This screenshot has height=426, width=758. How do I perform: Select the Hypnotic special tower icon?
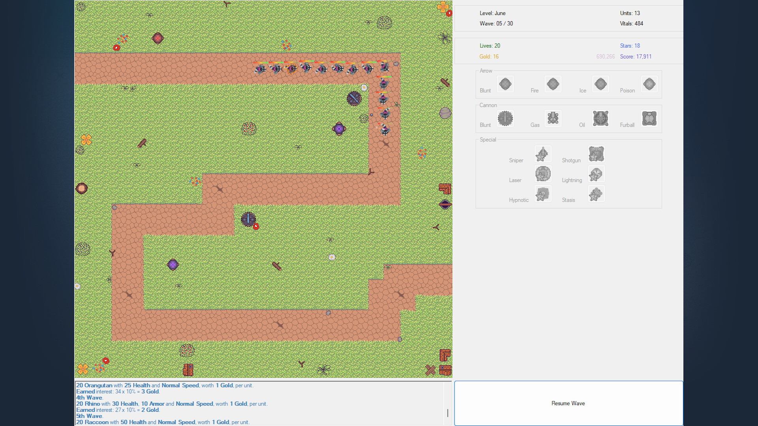pyautogui.click(x=543, y=194)
